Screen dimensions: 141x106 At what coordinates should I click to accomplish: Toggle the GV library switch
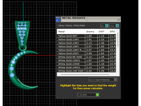click(x=104, y=26)
